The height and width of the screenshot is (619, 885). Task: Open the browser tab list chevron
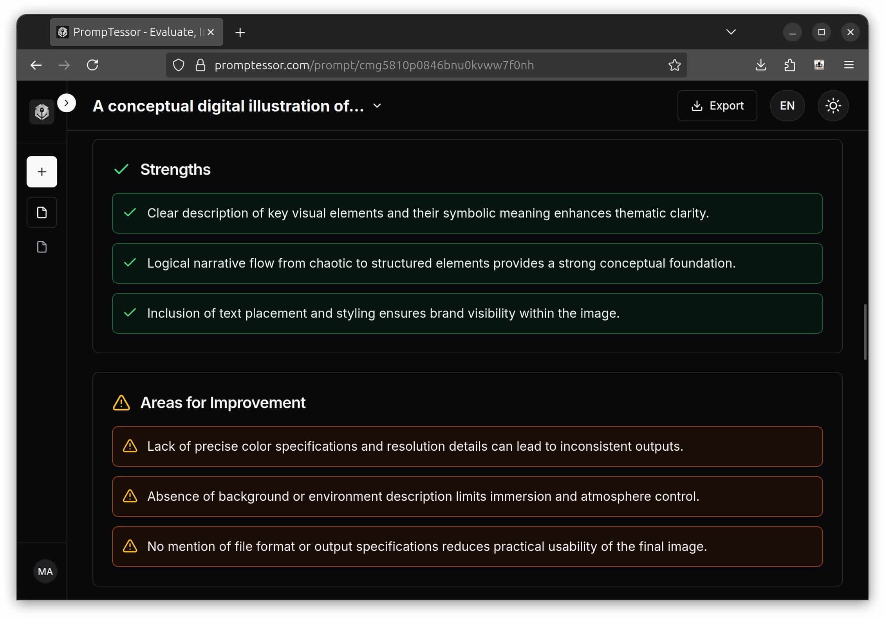coord(731,32)
